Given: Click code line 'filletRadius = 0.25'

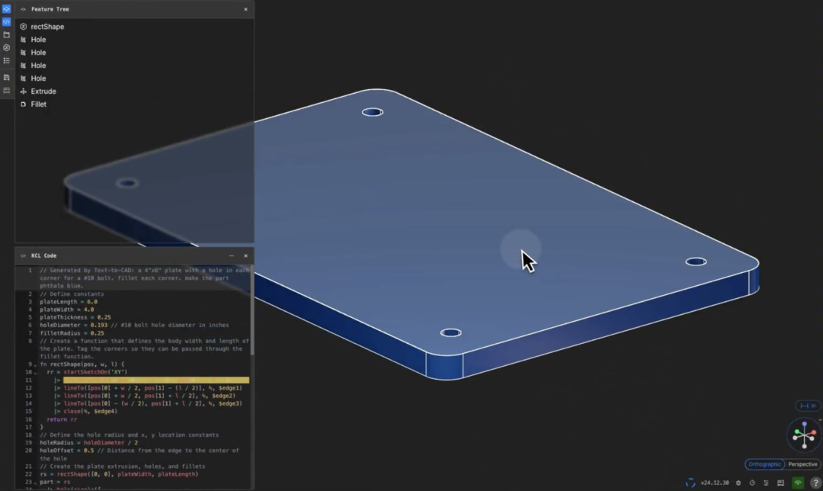Looking at the screenshot, I should [72, 333].
